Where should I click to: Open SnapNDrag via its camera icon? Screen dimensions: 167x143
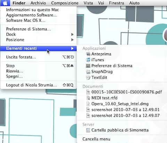88,72
